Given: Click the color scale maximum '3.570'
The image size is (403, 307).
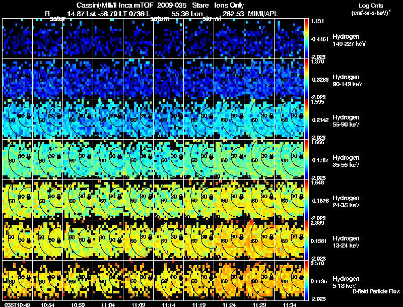Looking at the screenshot, I should click(x=317, y=263).
